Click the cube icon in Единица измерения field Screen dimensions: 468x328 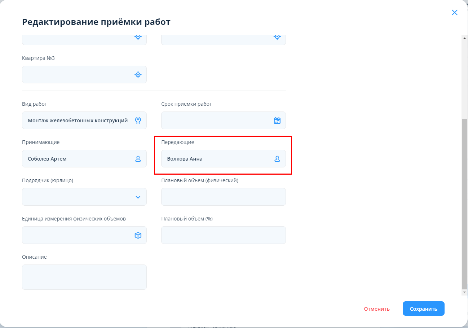tap(138, 235)
